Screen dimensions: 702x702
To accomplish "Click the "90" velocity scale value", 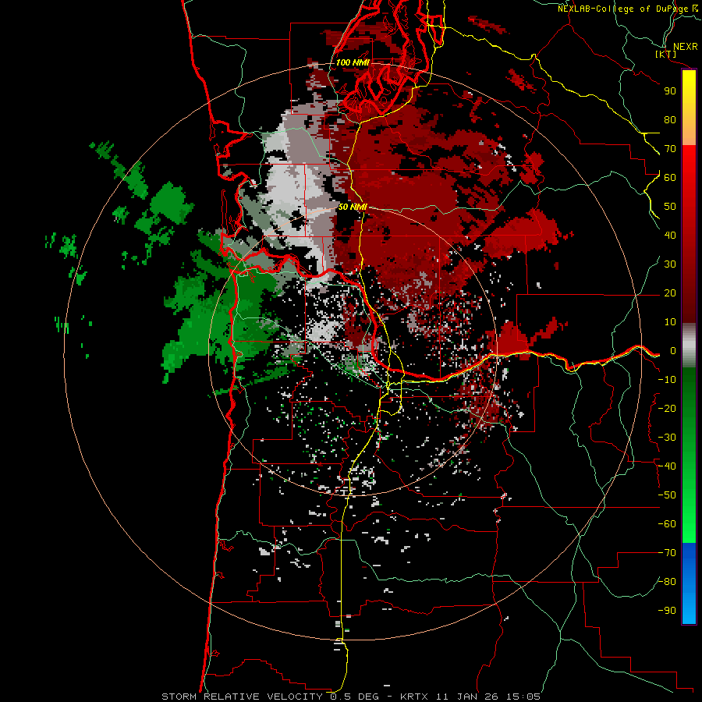I will point(670,91).
